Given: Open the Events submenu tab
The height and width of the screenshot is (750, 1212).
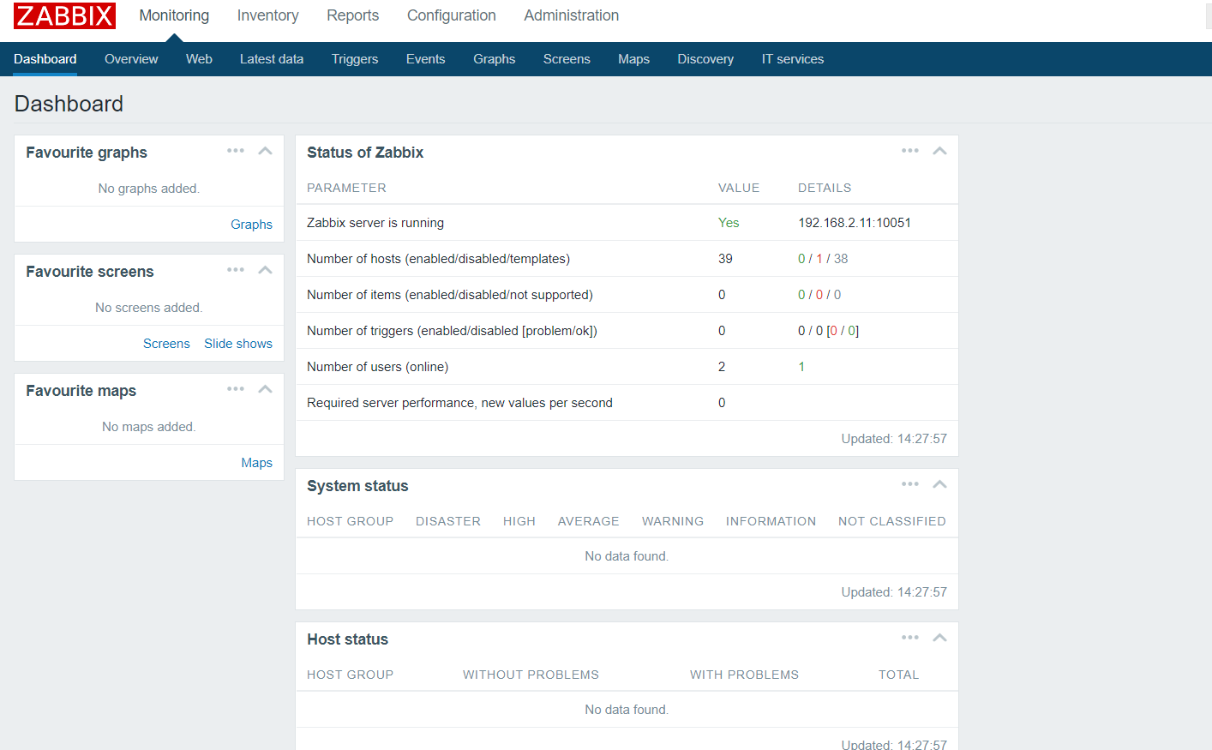Looking at the screenshot, I should tap(426, 59).
